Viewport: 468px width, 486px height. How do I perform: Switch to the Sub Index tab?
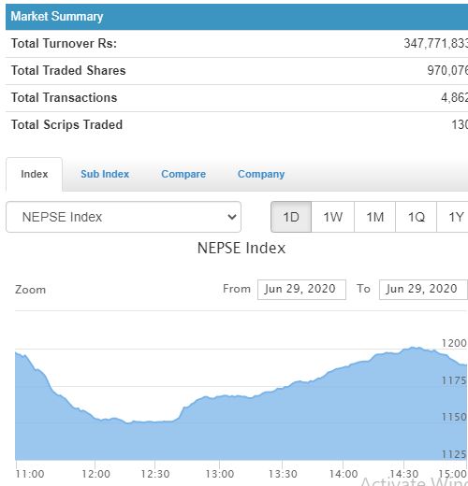click(x=105, y=174)
